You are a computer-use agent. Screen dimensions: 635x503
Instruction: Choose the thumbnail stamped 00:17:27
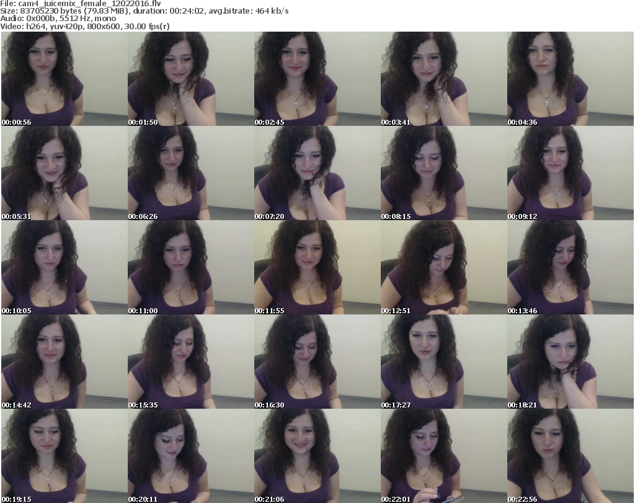click(x=444, y=362)
